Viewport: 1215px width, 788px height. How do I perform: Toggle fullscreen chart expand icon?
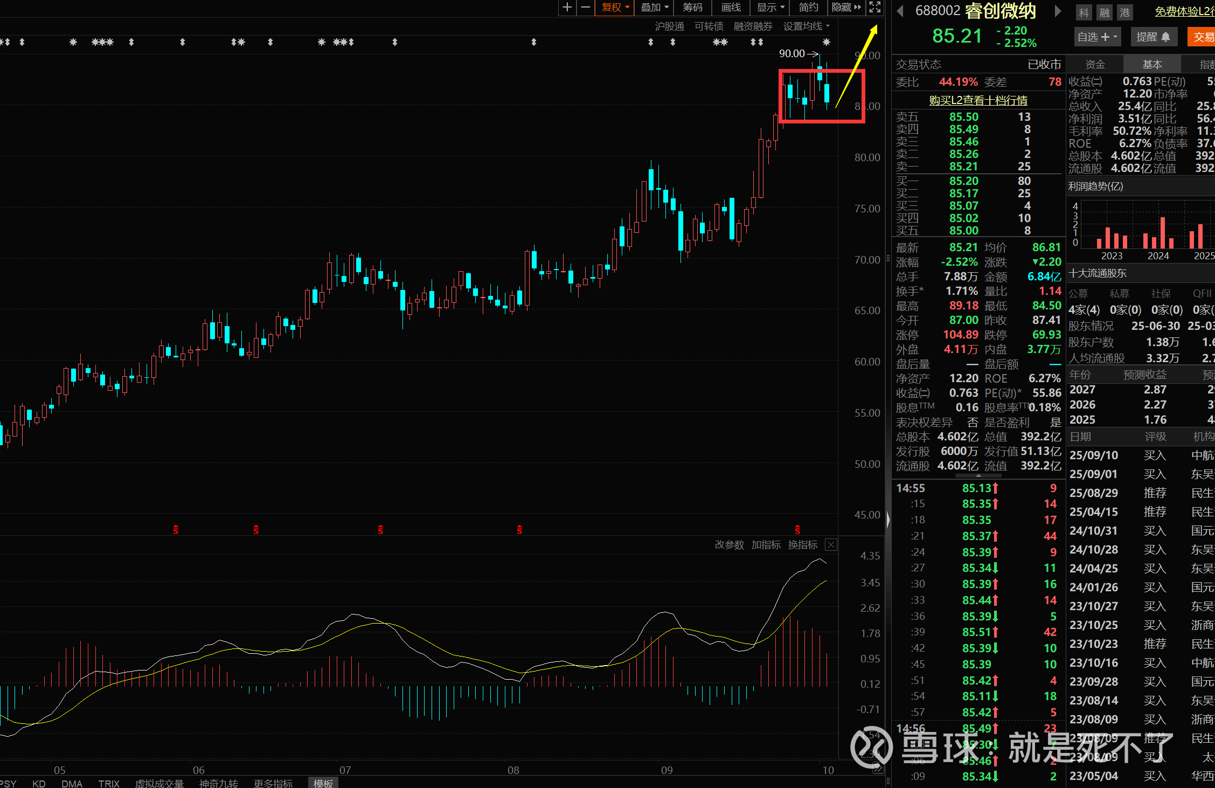[875, 8]
